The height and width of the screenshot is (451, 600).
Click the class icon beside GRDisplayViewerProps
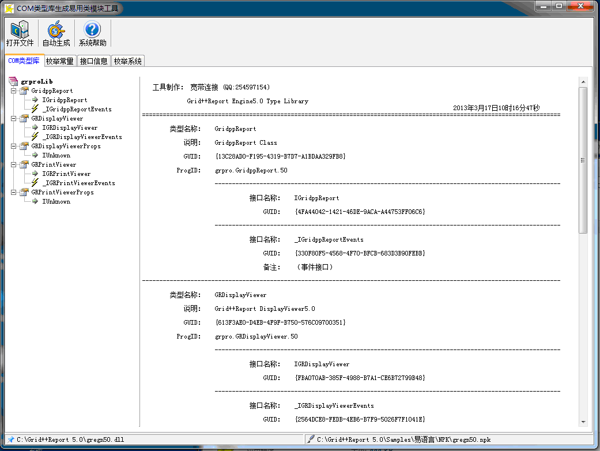[x=24, y=146]
